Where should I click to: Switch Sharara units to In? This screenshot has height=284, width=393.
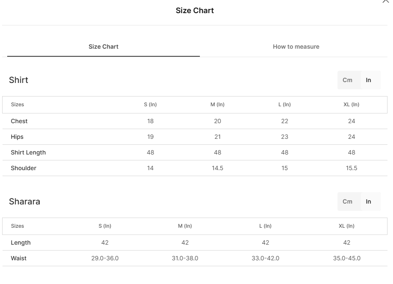[x=368, y=201]
